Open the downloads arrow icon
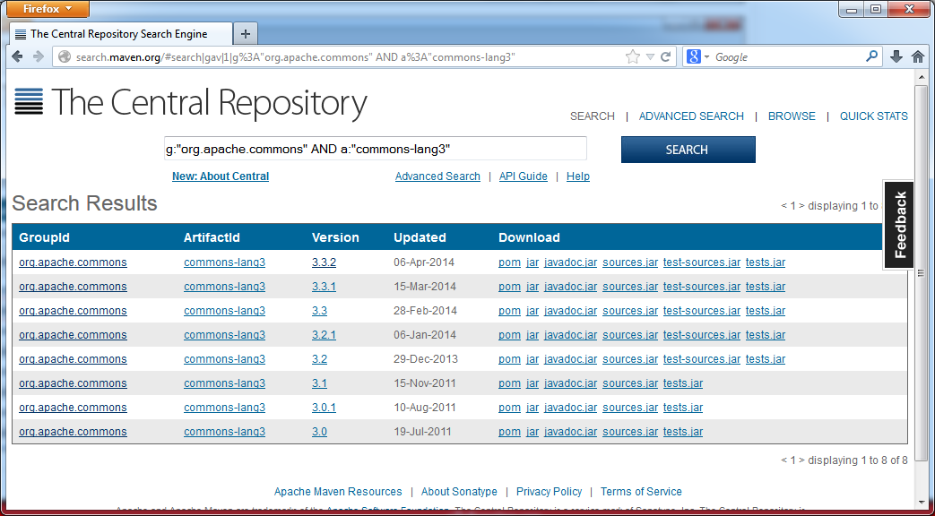Image resolution: width=935 pixels, height=516 pixels. [x=896, y=56]
